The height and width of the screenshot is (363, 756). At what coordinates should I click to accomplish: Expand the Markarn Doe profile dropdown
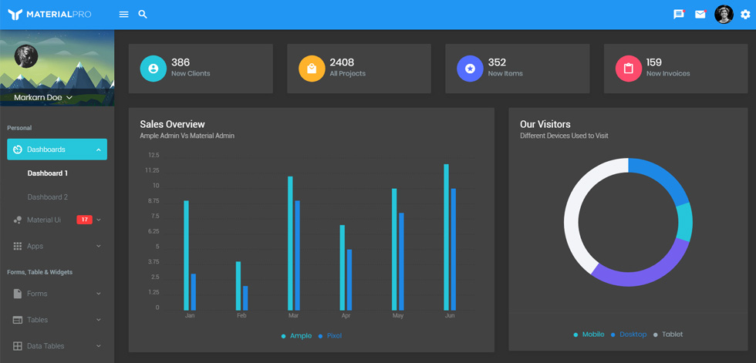click(43, 98)
